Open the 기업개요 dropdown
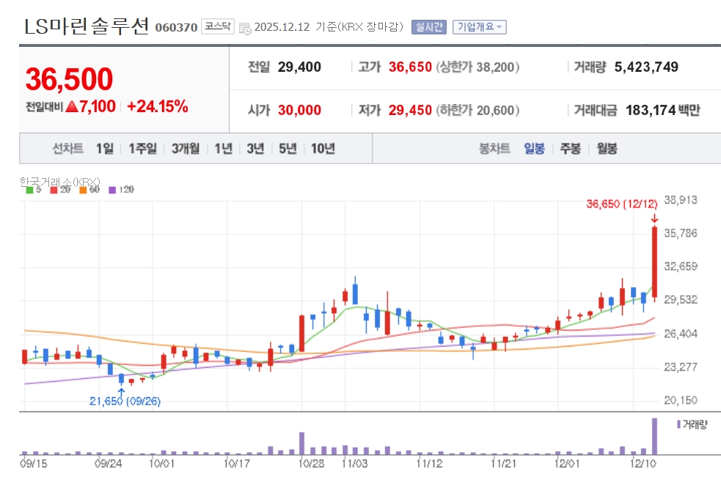The height and width of the screenshot is (488, 721). (479, 27)
